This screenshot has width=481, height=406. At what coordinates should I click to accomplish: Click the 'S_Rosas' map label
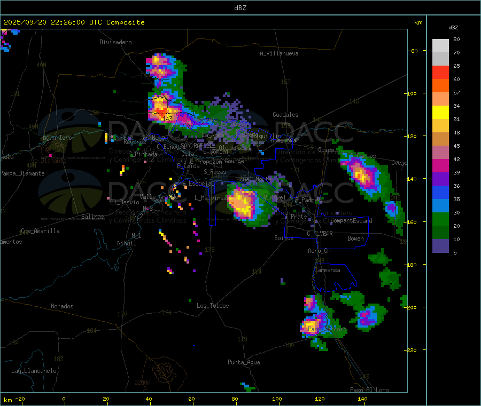(x=215, y=172)
